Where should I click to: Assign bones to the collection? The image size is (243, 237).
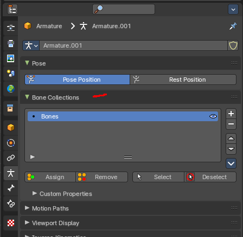[50, 177]
